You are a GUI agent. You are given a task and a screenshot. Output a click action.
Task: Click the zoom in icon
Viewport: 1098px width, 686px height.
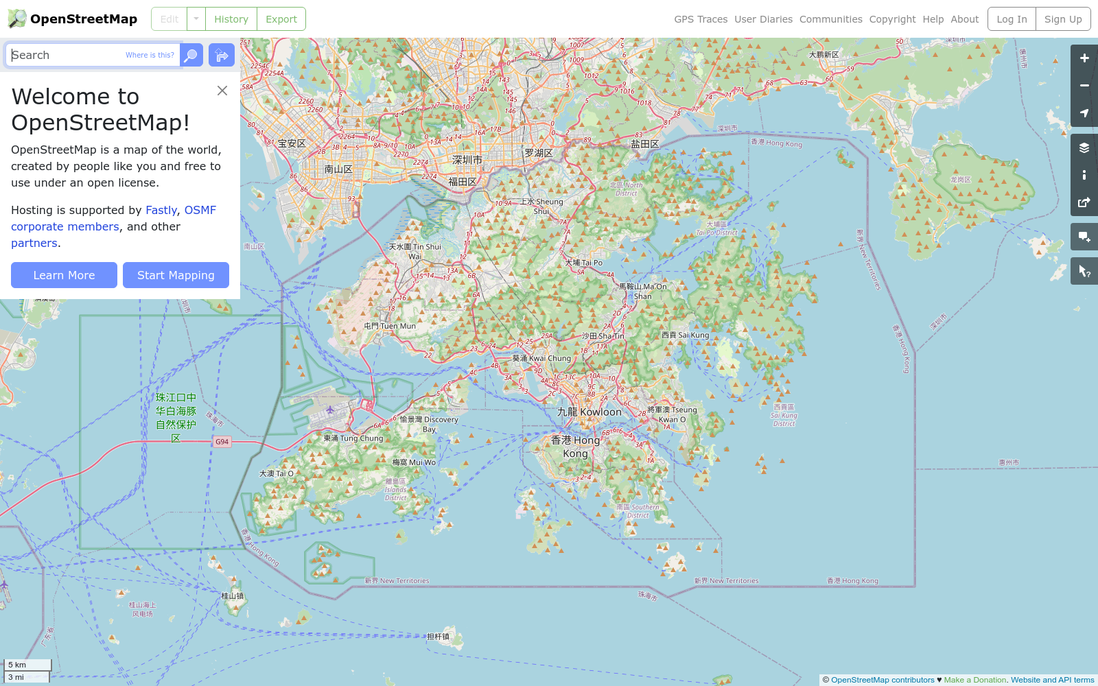pyautogui.click(x=1084, y=58)
